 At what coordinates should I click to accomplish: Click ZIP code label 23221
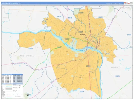click(67, 39)
